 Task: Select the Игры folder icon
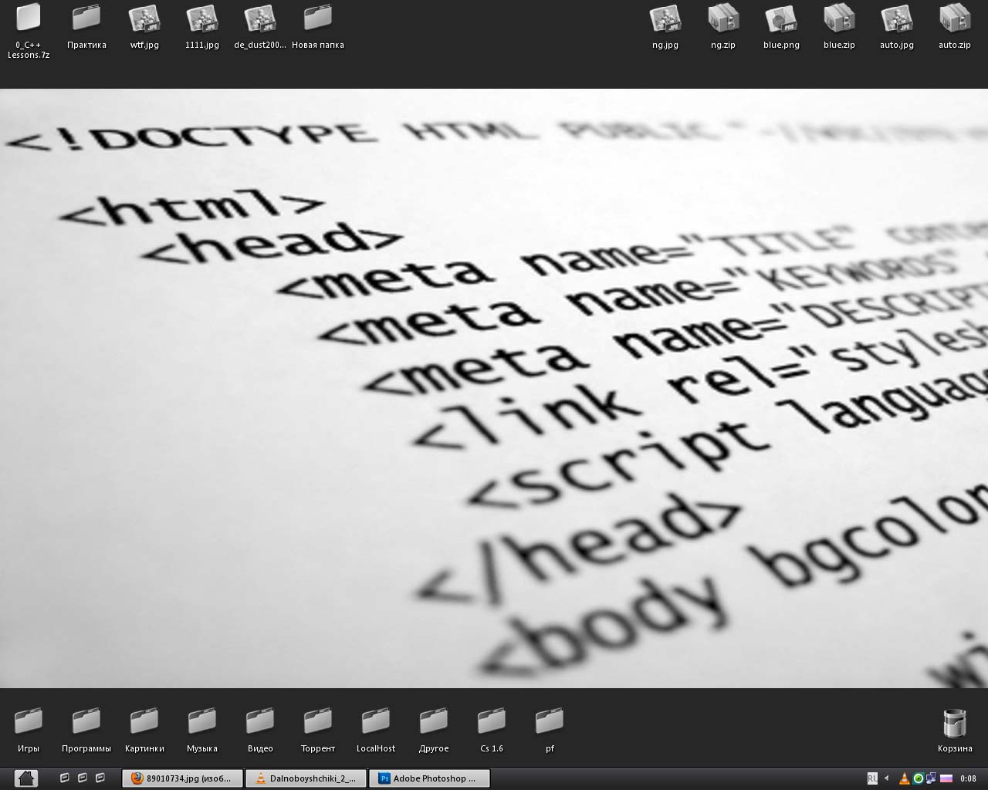point(29,721)
